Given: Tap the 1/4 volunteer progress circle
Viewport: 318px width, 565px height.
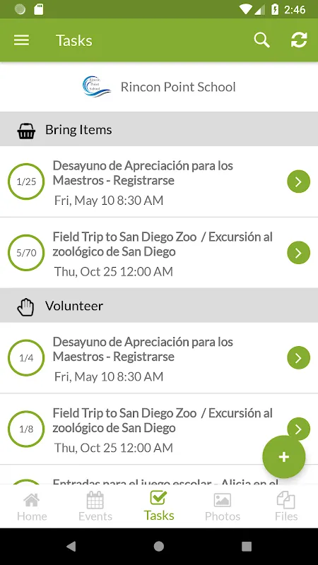Looking at the screenshot, I should 26,357.
